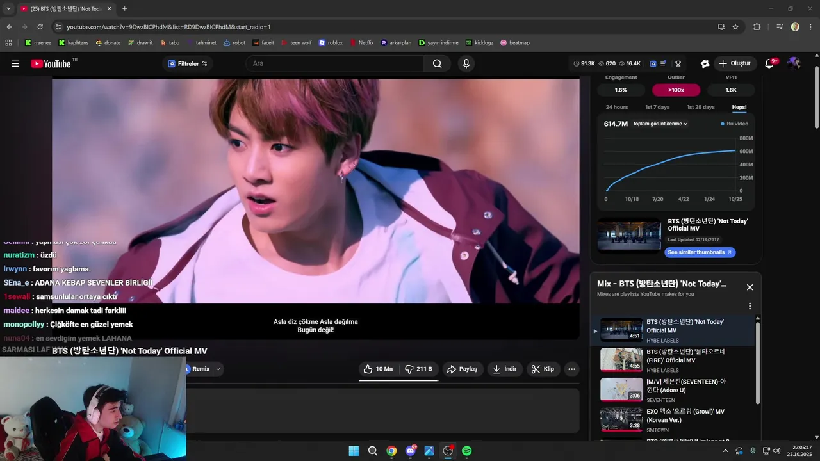Expand the toplam görüntülenme dropdown
820x461 pixels.
point(660,124)
